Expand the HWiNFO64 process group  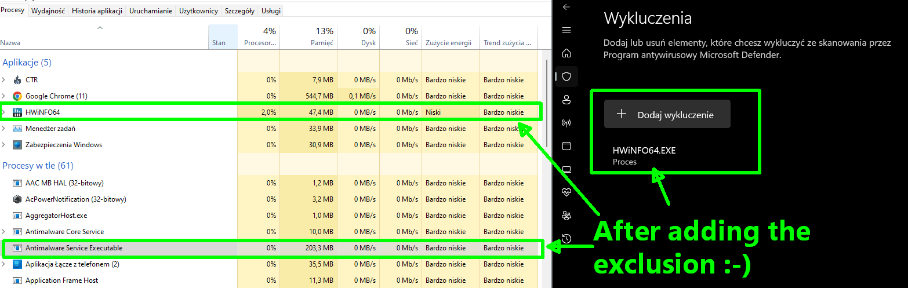(4, 112)
